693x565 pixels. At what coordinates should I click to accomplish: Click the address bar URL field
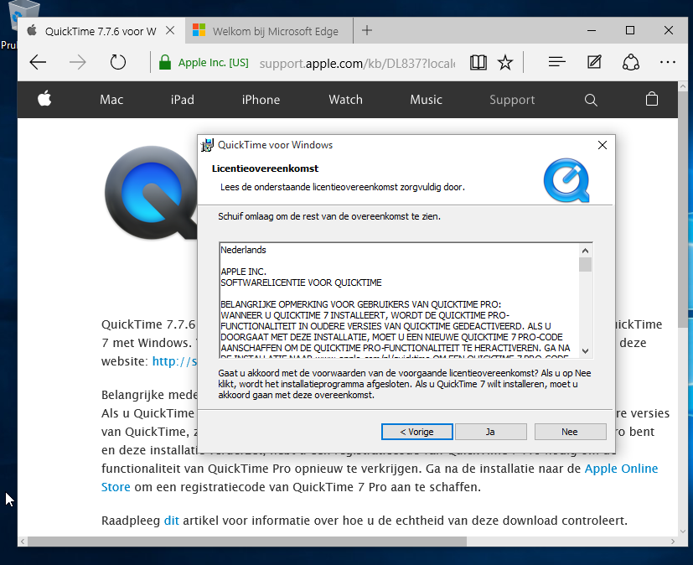coord(357,63)
